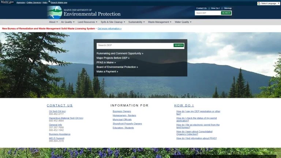This screenshot has width=281, height=158.
Task: Click phone number 207-287-7688
Action: click(56, 128)
